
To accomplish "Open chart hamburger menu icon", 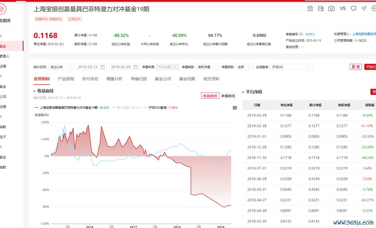I will coord(235,108).
